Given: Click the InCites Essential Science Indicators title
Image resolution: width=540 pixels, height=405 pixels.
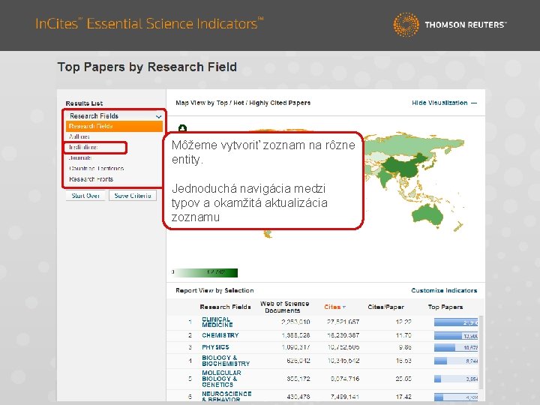Looking at the screenshot, I should (149, 23).
